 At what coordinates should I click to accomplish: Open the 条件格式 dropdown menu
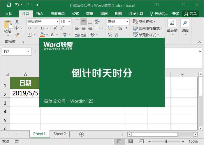144,21
